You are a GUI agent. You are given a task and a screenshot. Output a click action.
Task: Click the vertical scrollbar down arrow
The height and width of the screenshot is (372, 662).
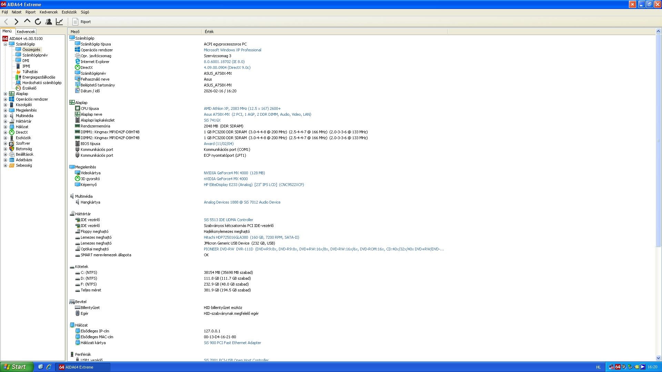coord(658,358)
